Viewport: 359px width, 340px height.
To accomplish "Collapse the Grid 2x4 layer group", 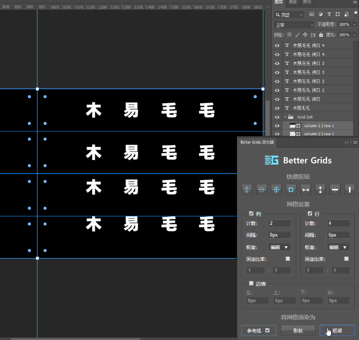I will [x=285, y=117].
